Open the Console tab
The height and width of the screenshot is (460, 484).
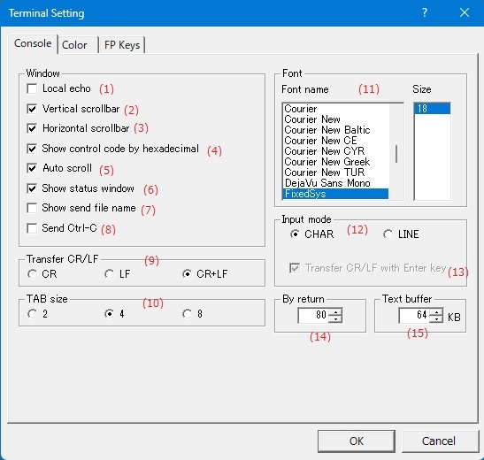33,43
